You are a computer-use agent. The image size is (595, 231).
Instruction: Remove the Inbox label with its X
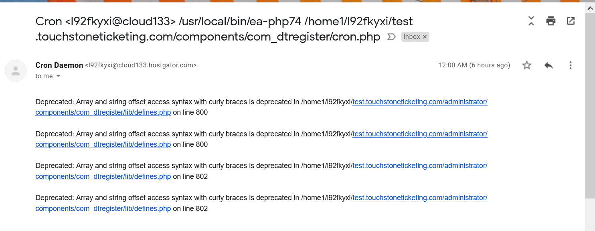(x=425, y=37)
